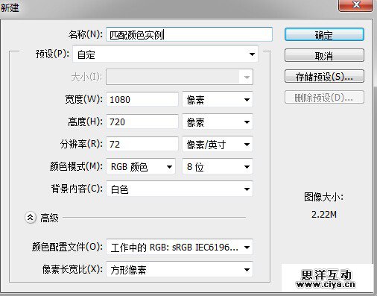Click 存储预设(S)... button

324,76
